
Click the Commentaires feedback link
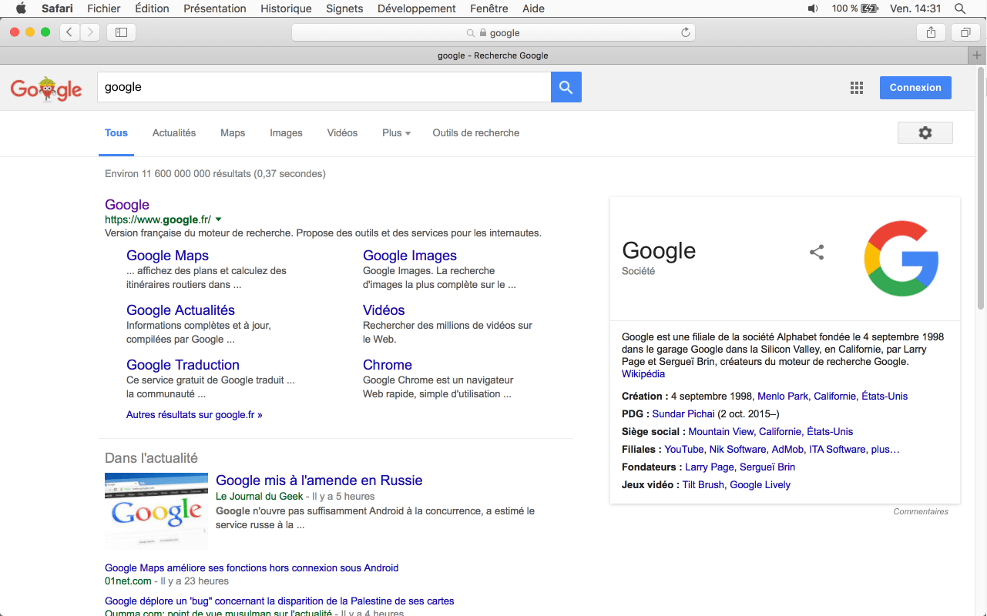click(x=921, y=511)
